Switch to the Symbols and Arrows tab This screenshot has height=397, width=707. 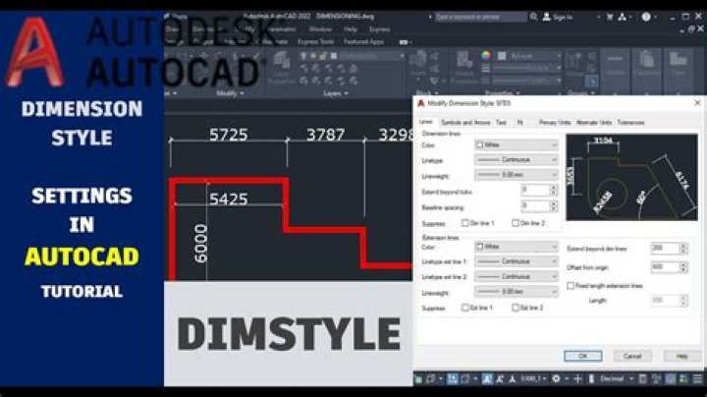coord(463,122)
